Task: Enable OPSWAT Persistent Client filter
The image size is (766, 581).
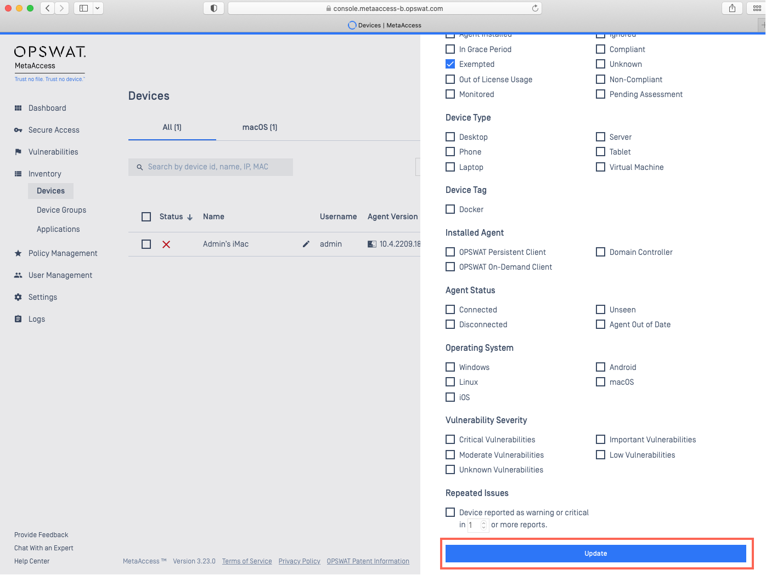Action: pos(450,252)
